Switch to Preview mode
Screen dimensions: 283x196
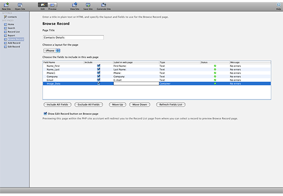point(52,5)
